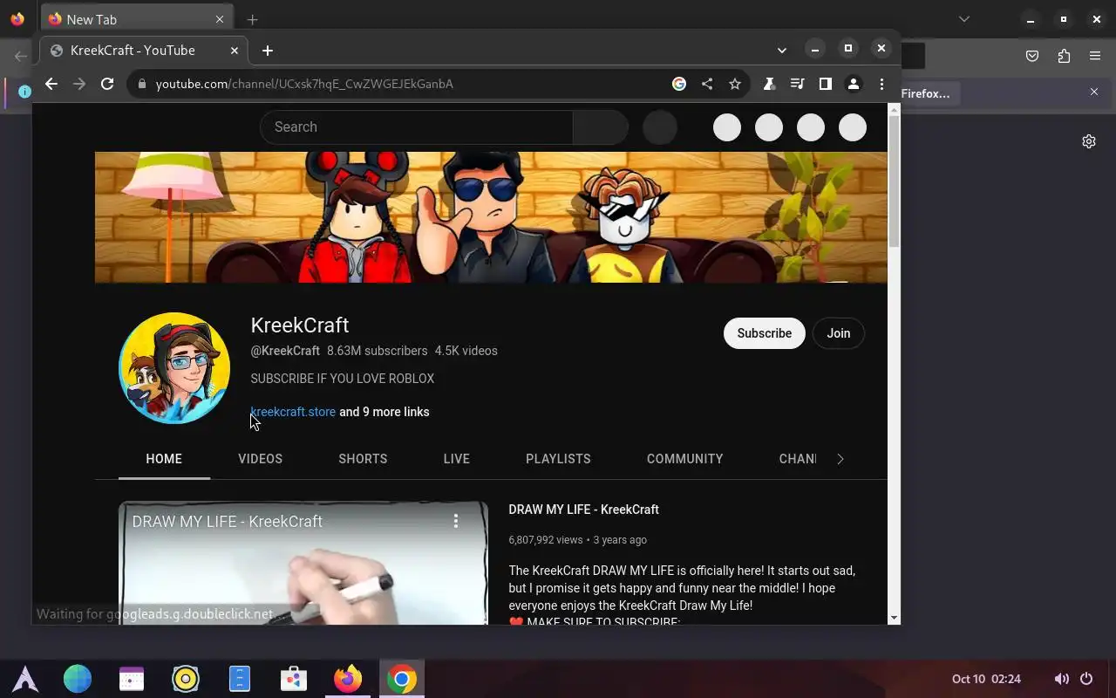Show more channel tabs with arrow

(x=840, y=459)
